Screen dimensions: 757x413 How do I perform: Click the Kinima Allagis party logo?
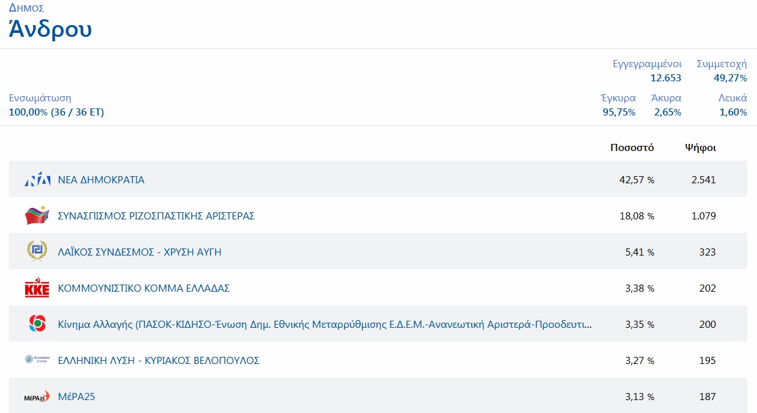click(37, 324)
